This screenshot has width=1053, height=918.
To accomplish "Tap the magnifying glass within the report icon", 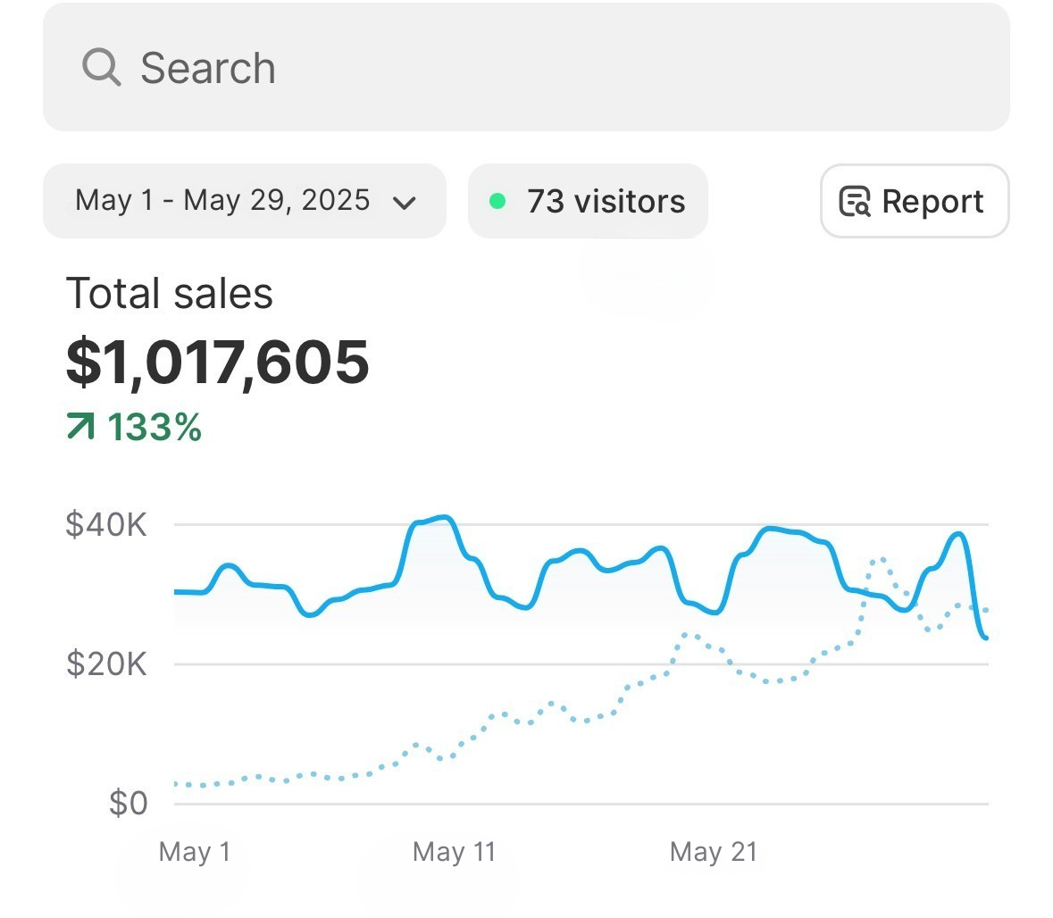I will (860, 206).
